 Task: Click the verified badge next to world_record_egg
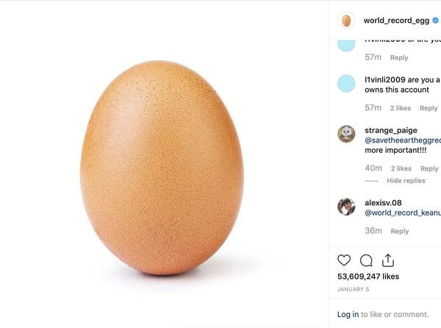point(436,21)
